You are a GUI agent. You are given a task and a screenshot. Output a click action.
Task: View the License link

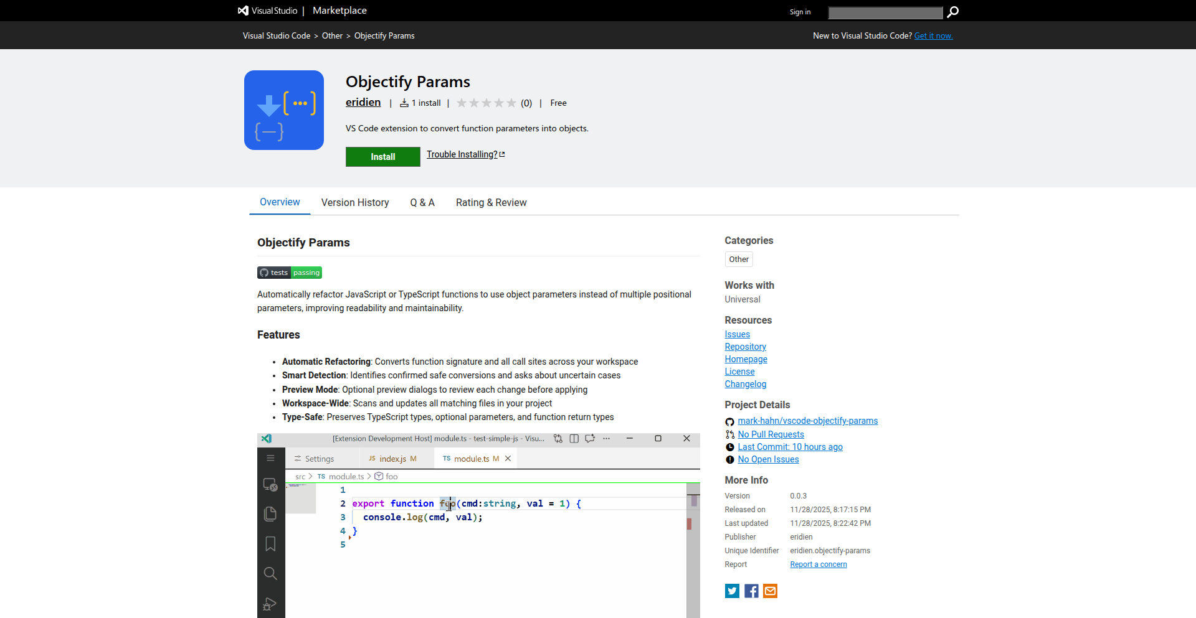[739, 372]
